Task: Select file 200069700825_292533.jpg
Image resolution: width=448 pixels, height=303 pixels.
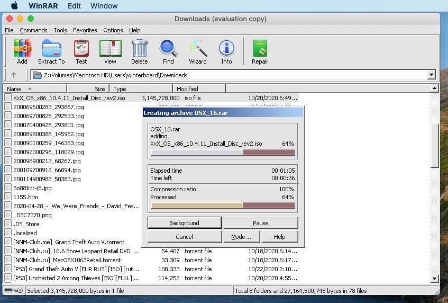Action: 49,116
